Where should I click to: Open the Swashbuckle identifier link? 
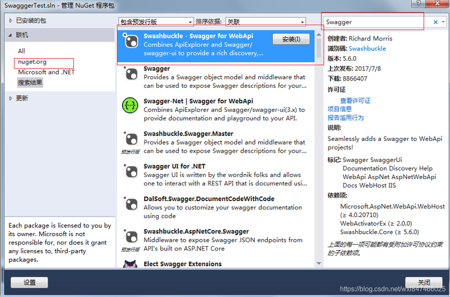[x=367, y=49]
